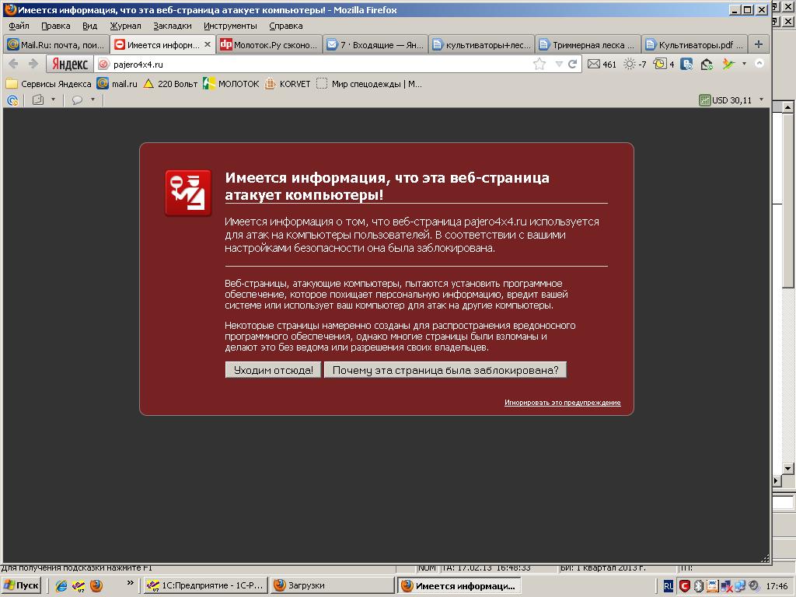Click USD 30,11 currency rate icon
796x597 pixels.
tap(725, 100)
